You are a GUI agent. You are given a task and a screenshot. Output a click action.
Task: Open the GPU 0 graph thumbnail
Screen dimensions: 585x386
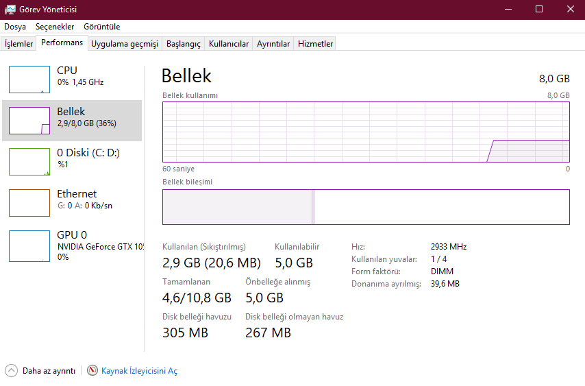[29, 245]
